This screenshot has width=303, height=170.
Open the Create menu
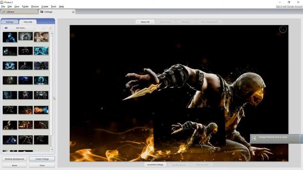(45, 7)
